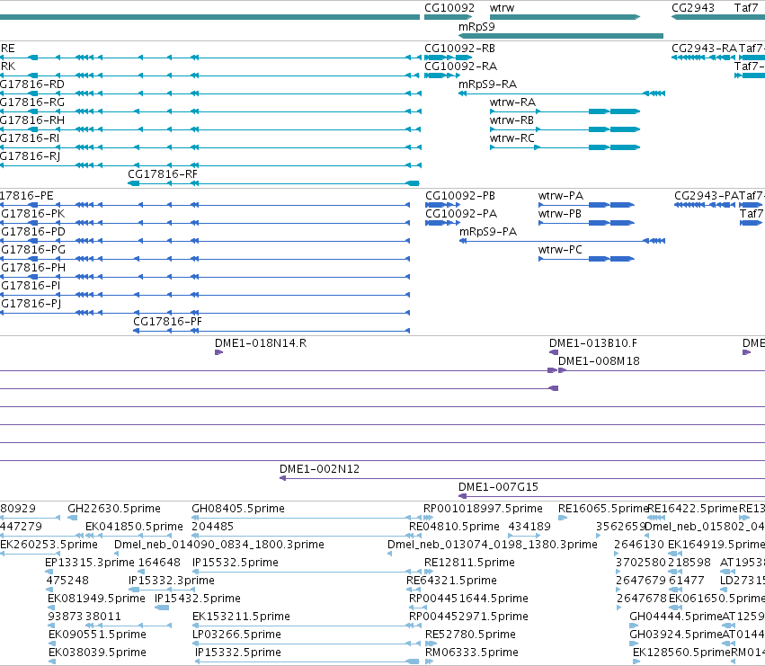765x666 pixels.
Task: Click the IP15332.5prime EST label
Action: tap(237, 653)
